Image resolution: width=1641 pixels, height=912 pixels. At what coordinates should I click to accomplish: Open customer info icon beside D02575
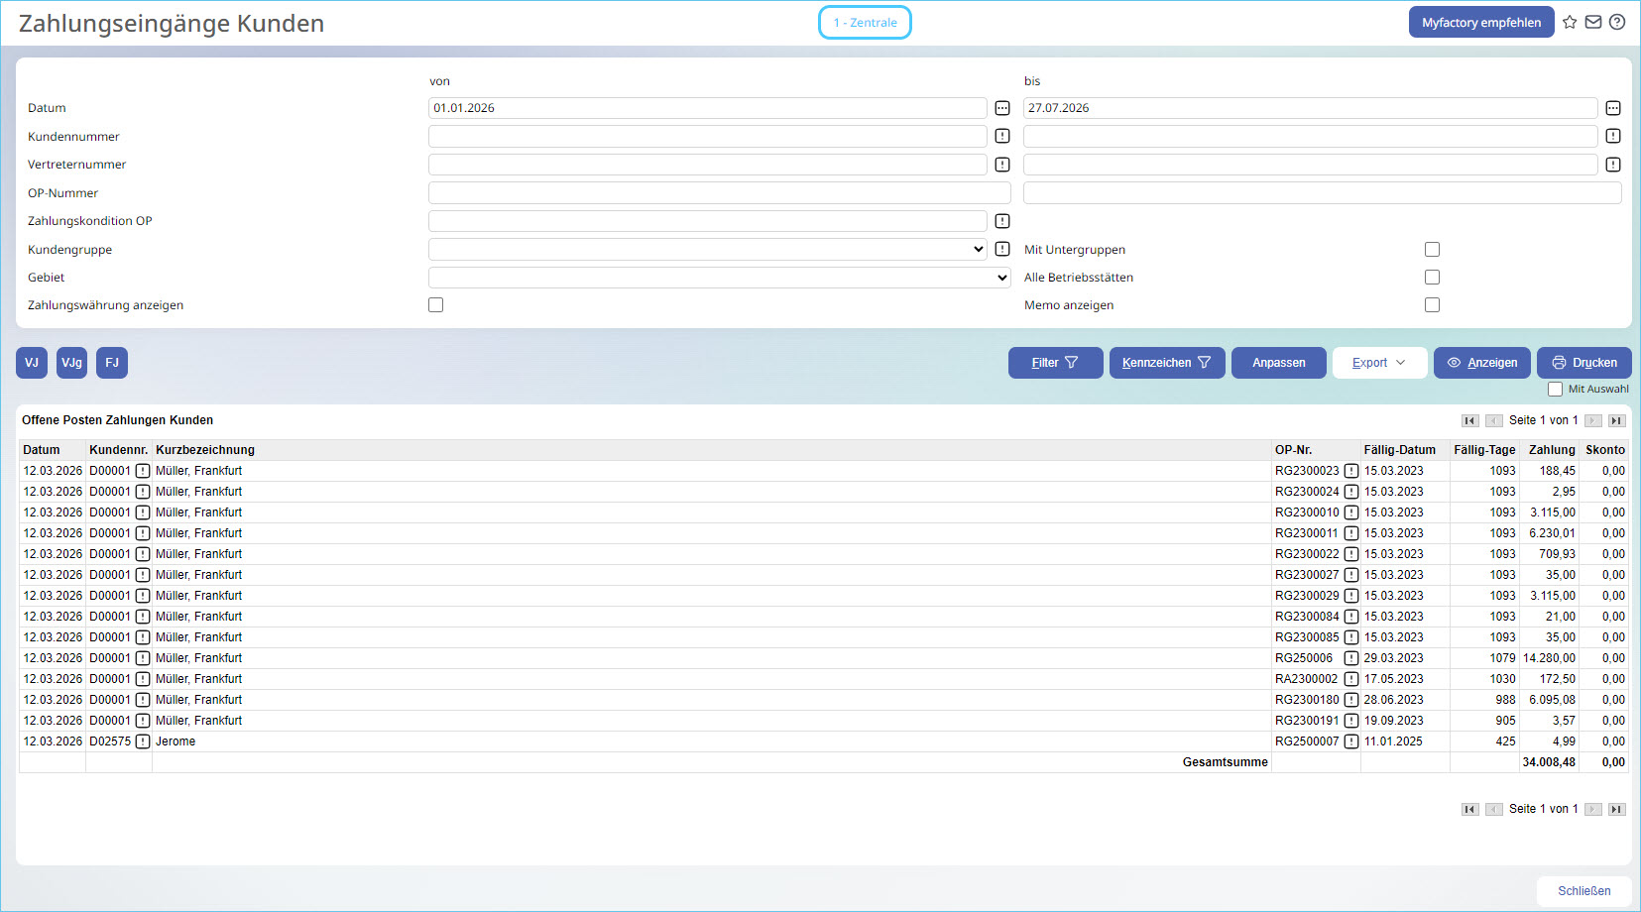coord(143,741)
